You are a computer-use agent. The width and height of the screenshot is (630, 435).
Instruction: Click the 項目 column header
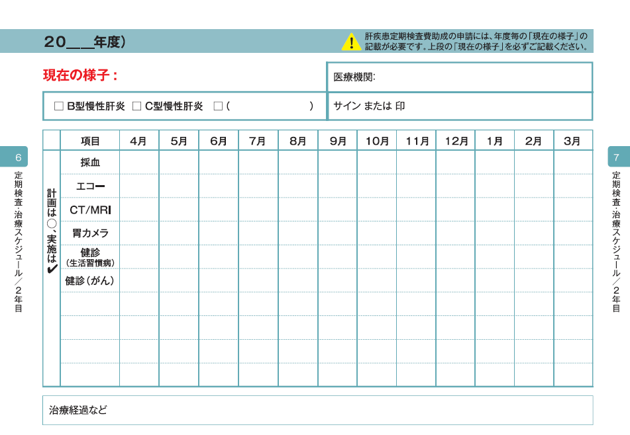[x=90, y=141]
